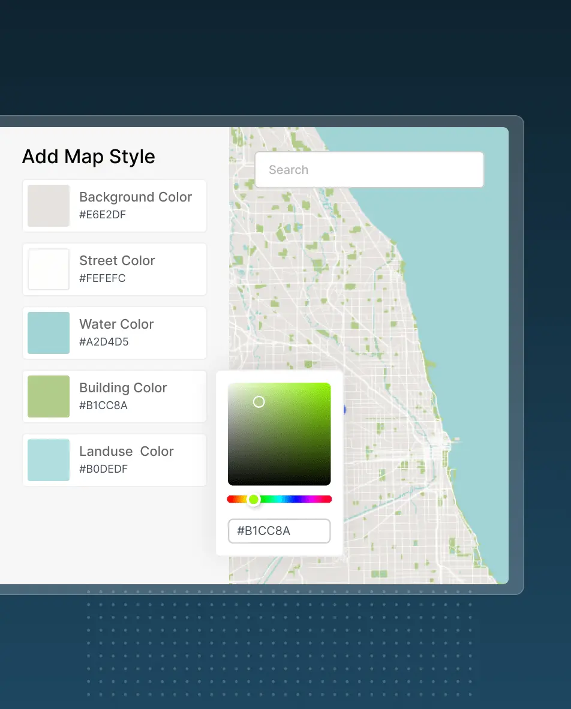Click the hex input showing #B1CC8A
The image size is (571, 709).
[x=279, y=531]
